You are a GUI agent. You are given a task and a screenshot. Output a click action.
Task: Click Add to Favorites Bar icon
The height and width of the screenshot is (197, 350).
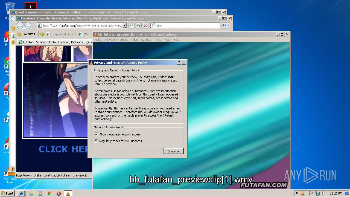[x=42, y=34]
